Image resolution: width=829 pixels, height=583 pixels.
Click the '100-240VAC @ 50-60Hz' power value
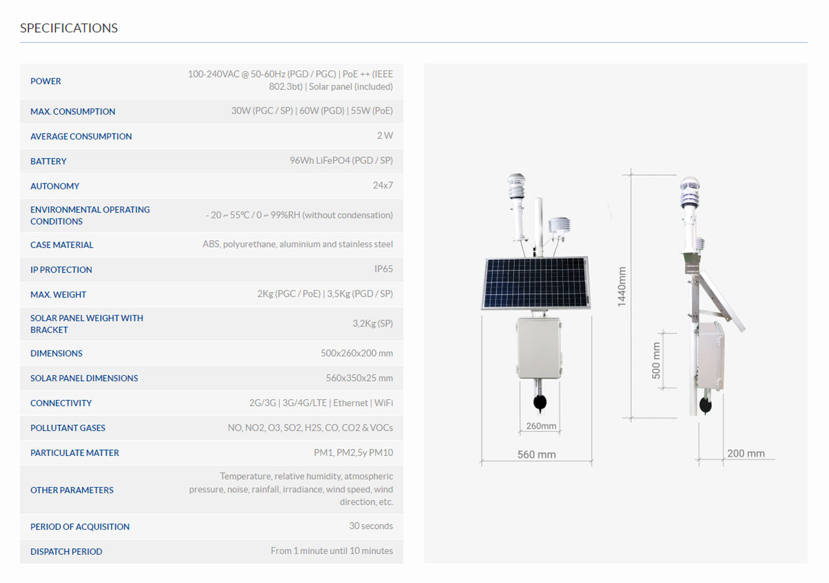(290, 80)
